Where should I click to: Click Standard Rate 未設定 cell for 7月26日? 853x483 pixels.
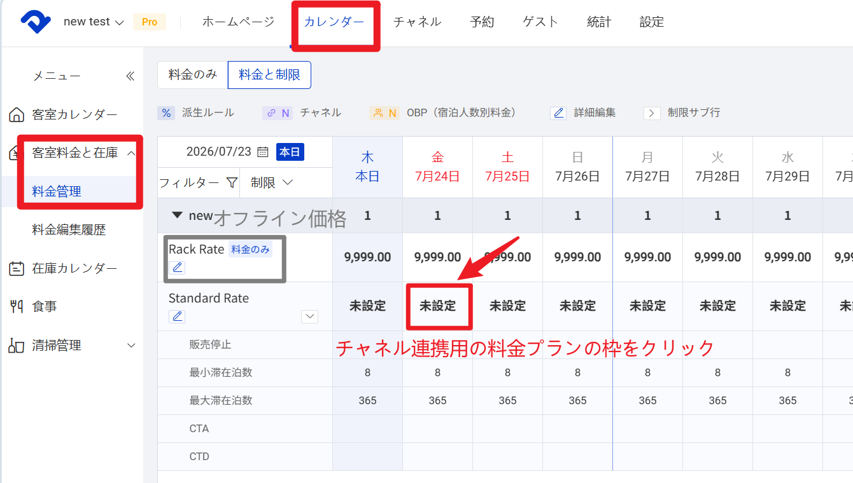point(578,306)
